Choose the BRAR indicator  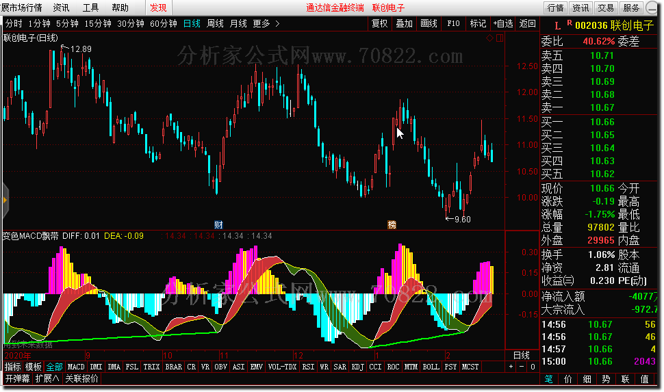[x=174, y=367]
